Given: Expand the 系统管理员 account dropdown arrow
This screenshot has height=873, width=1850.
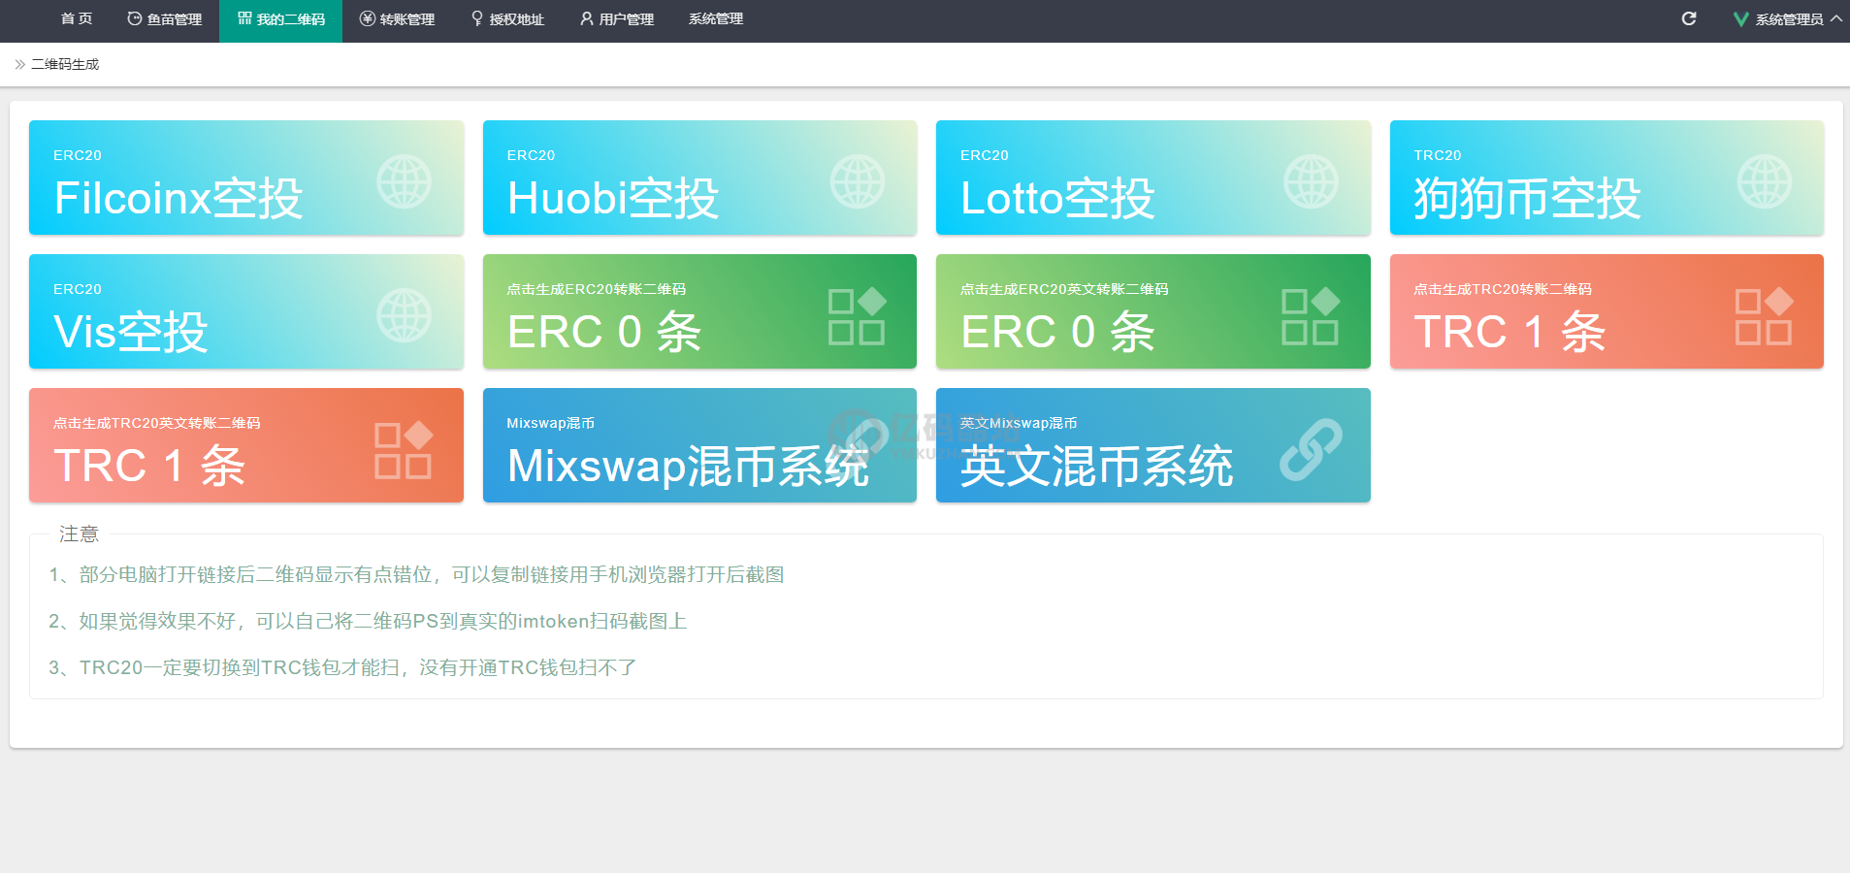Looking at the screenshot, I should [1836, 18].
